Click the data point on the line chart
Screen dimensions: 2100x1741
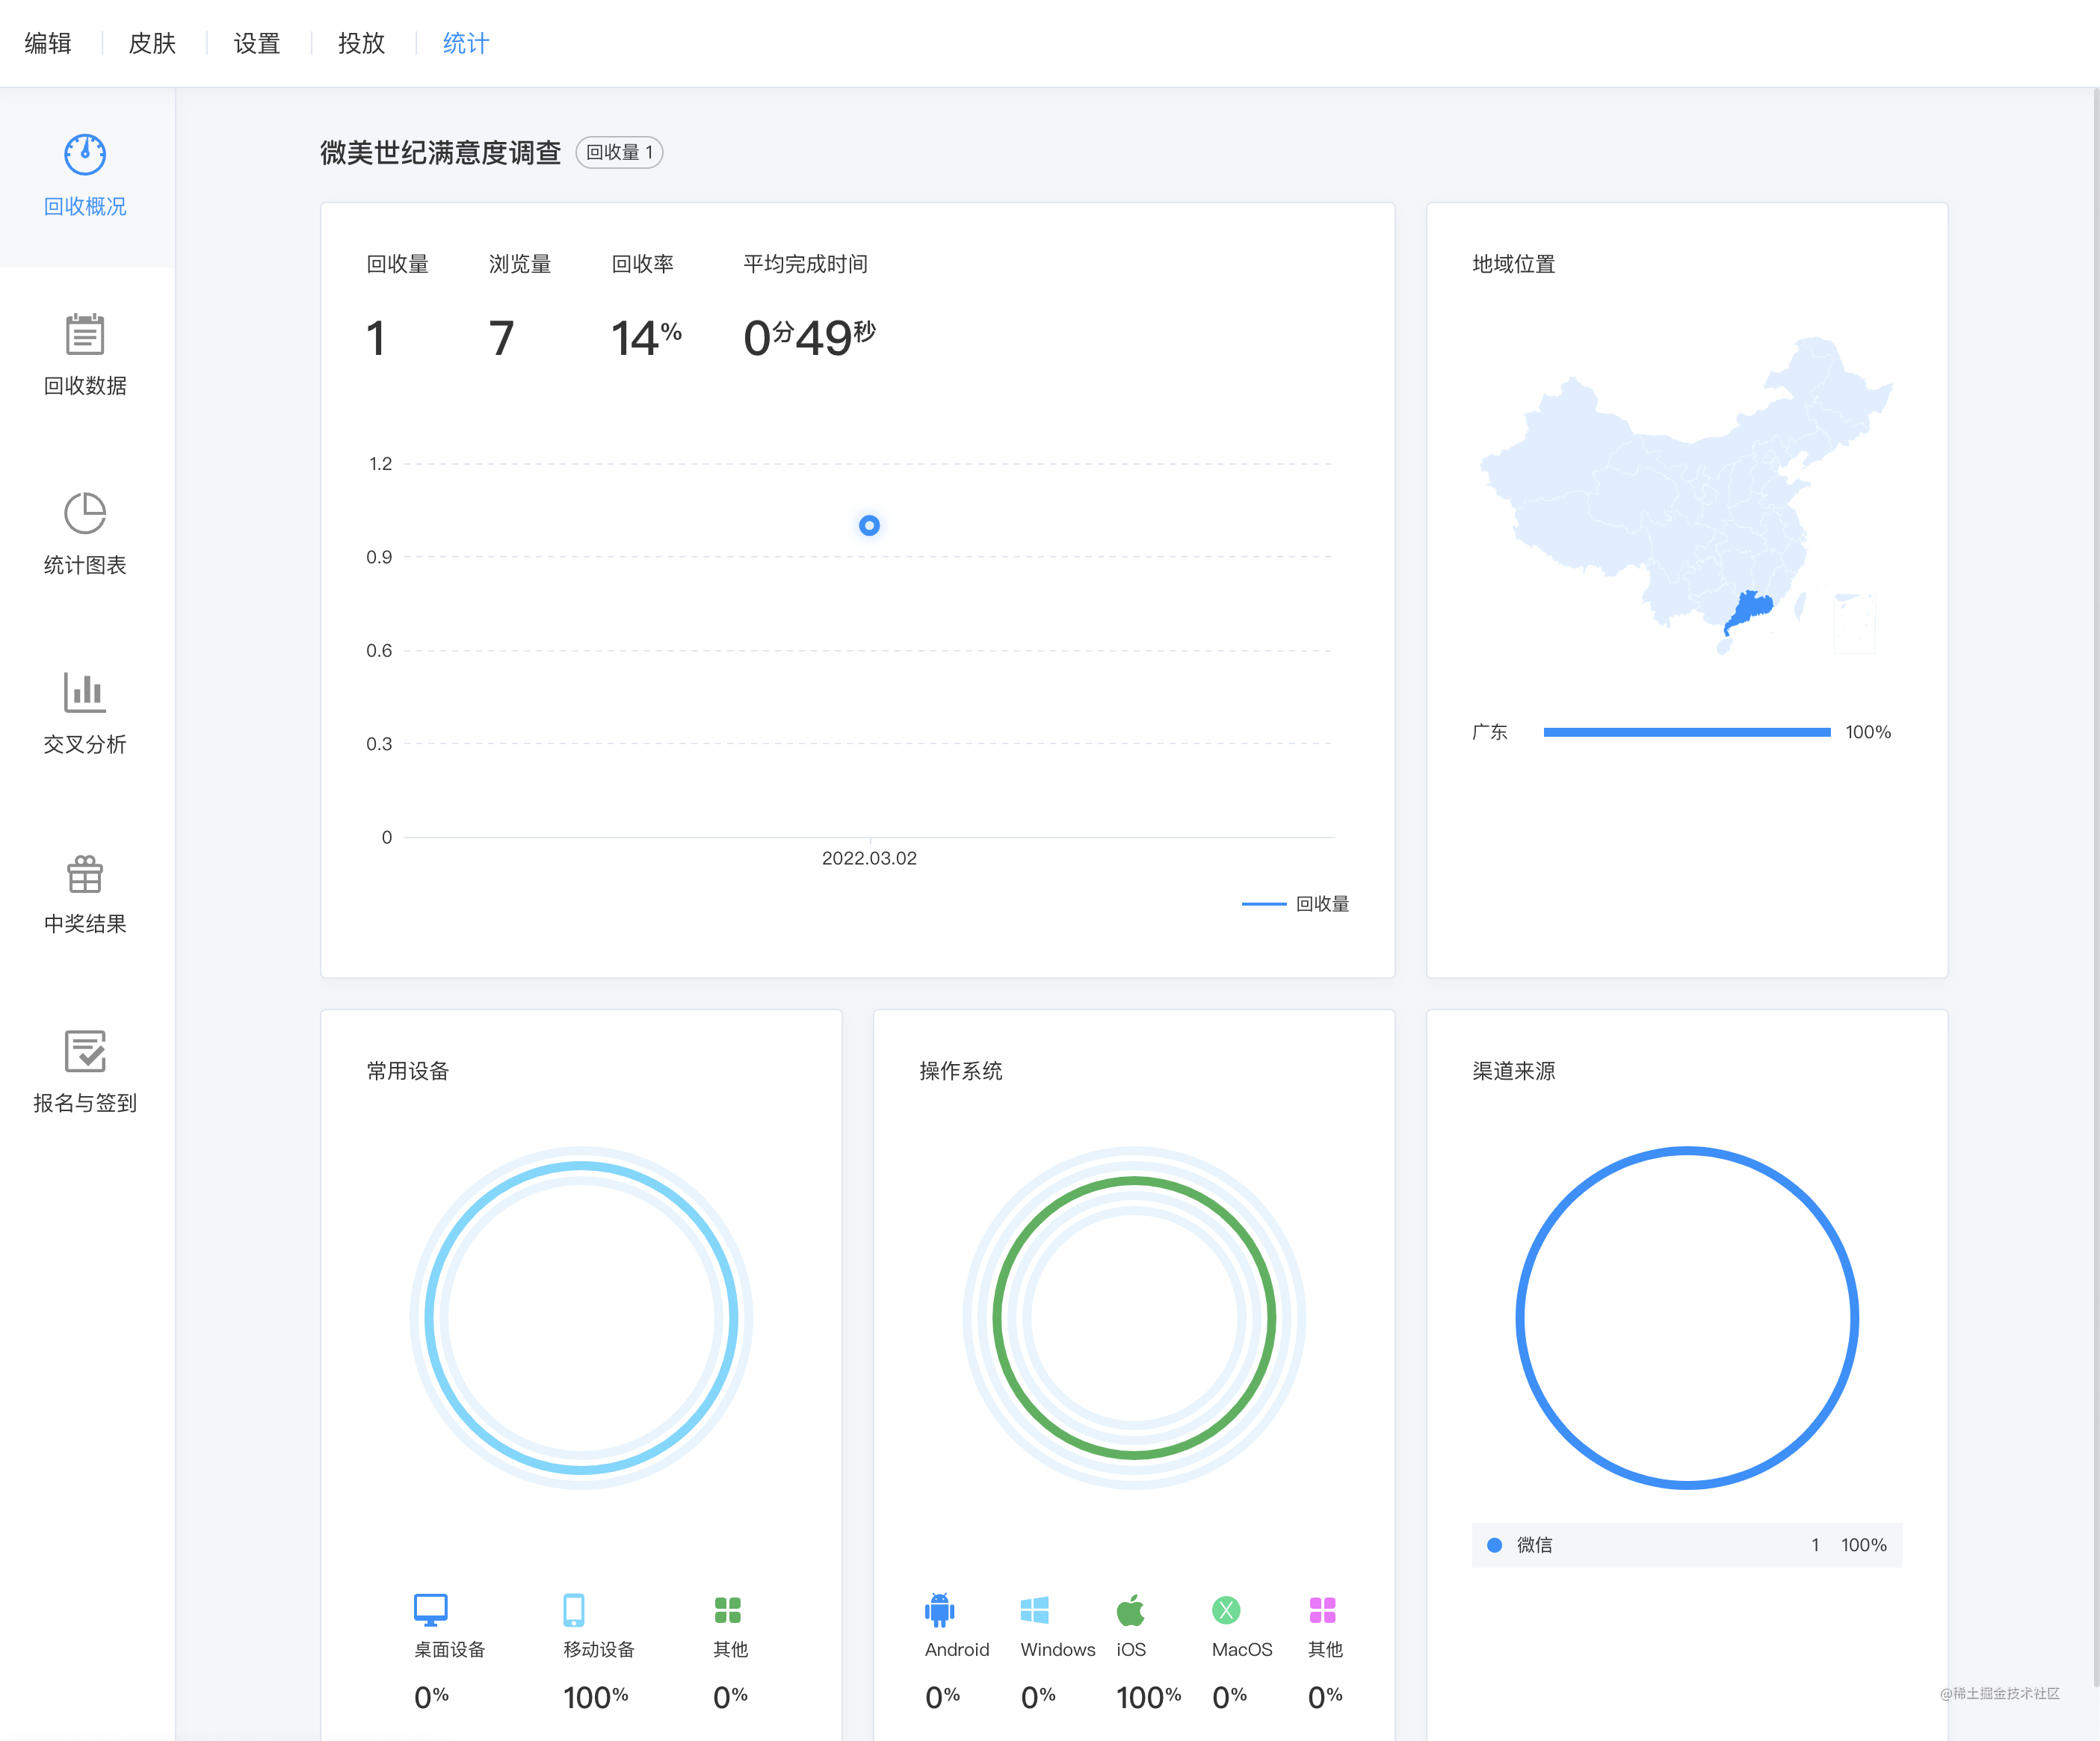pyautogui.click(x=869, y=525)
